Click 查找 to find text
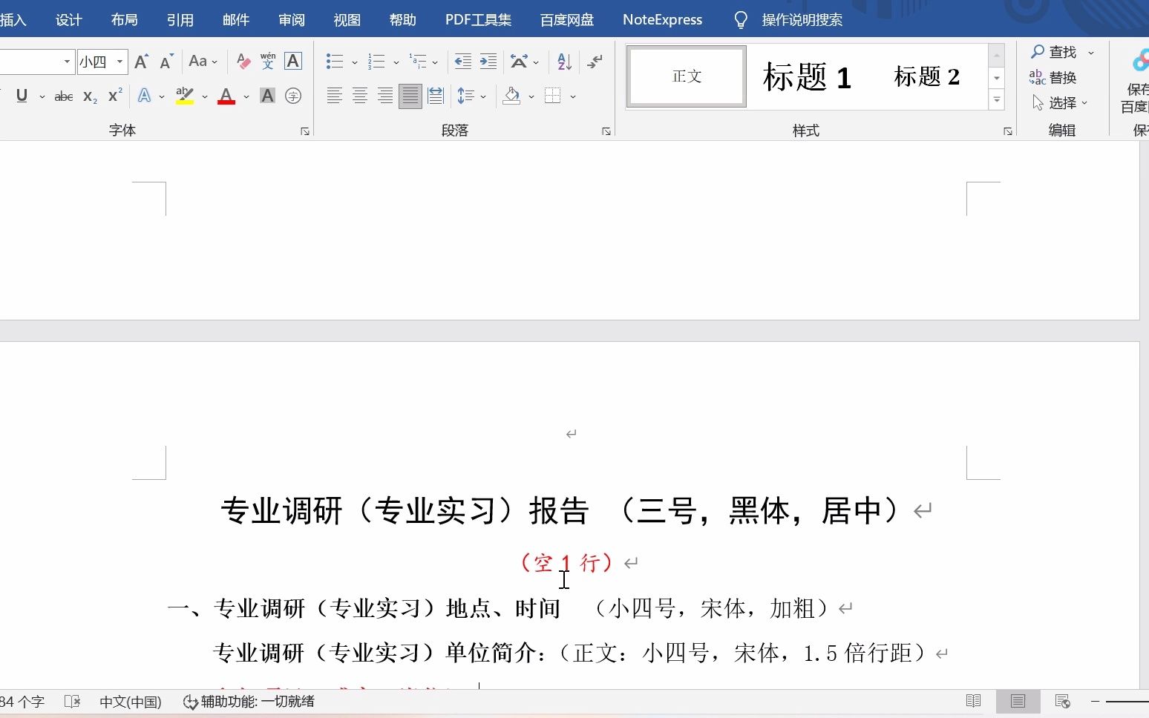Screen dimensions: 1149x718 click(1054, 52)
